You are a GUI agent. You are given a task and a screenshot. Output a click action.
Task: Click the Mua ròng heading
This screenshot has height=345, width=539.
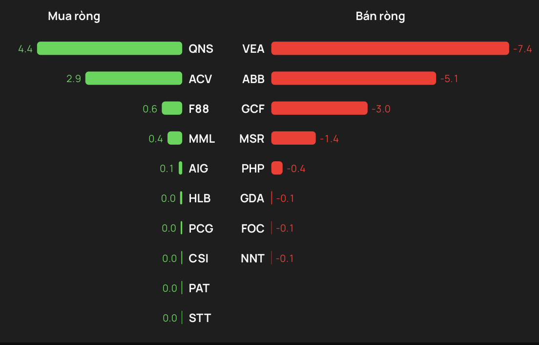pos(74,16)
